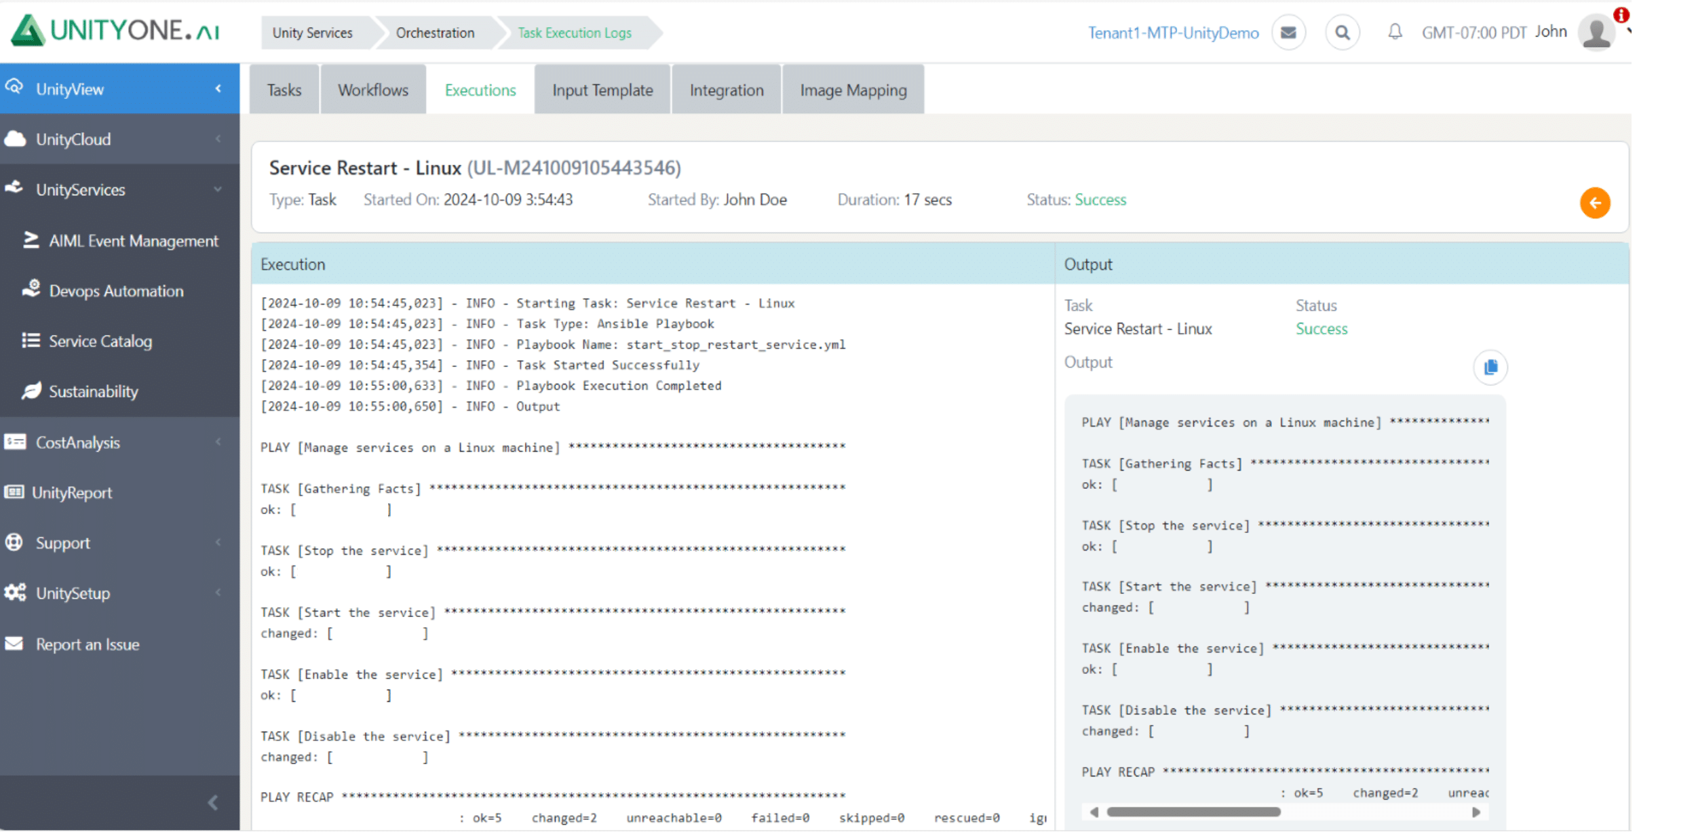Collapse the UnityView menu chevron
The width and height of the screenshot is (1696, 832).
click(x=218, y=88)
